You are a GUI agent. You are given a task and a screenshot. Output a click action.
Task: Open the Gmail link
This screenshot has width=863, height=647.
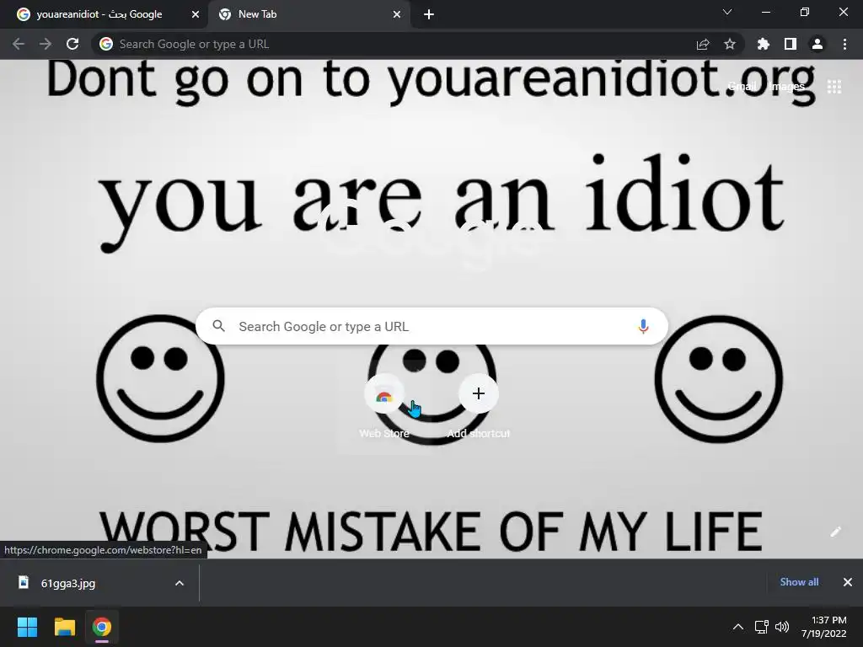[742, 87]
